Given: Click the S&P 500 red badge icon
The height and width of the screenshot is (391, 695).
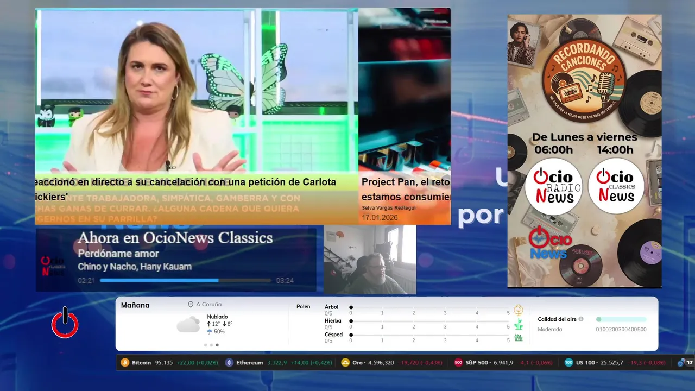Looking at the screenshot, I should [x=458, y=362].
